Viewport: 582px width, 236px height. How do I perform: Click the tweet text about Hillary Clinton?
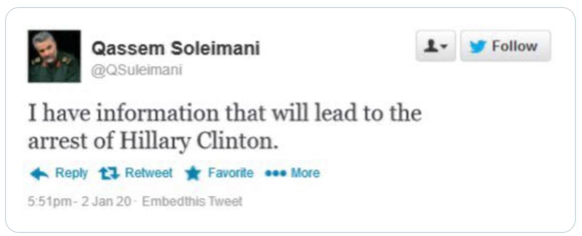(x=225, y=128)
